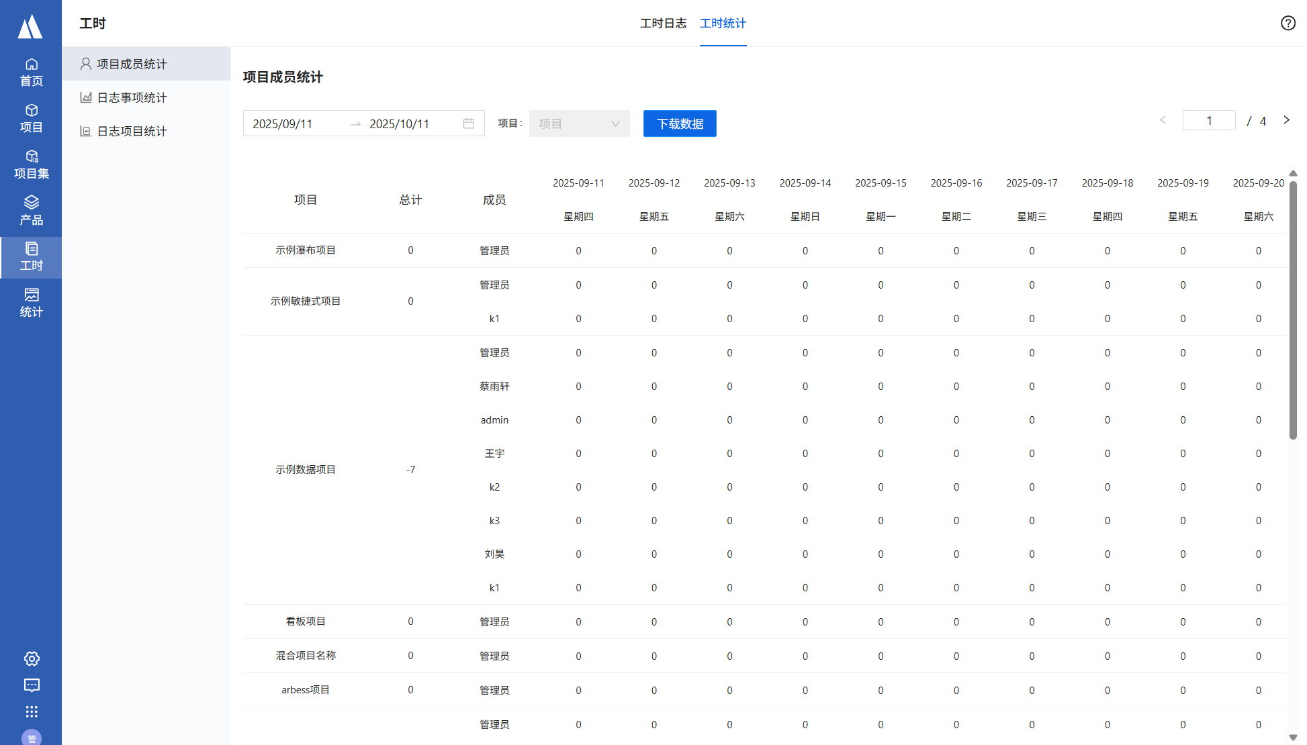Viewport: 1307px width, 745px height.
Task: Open the feedback message icon
Action: point(32,685)
